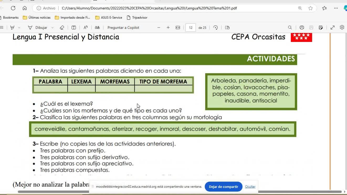
Task: Click the address bar file URL
Action: 149,8
